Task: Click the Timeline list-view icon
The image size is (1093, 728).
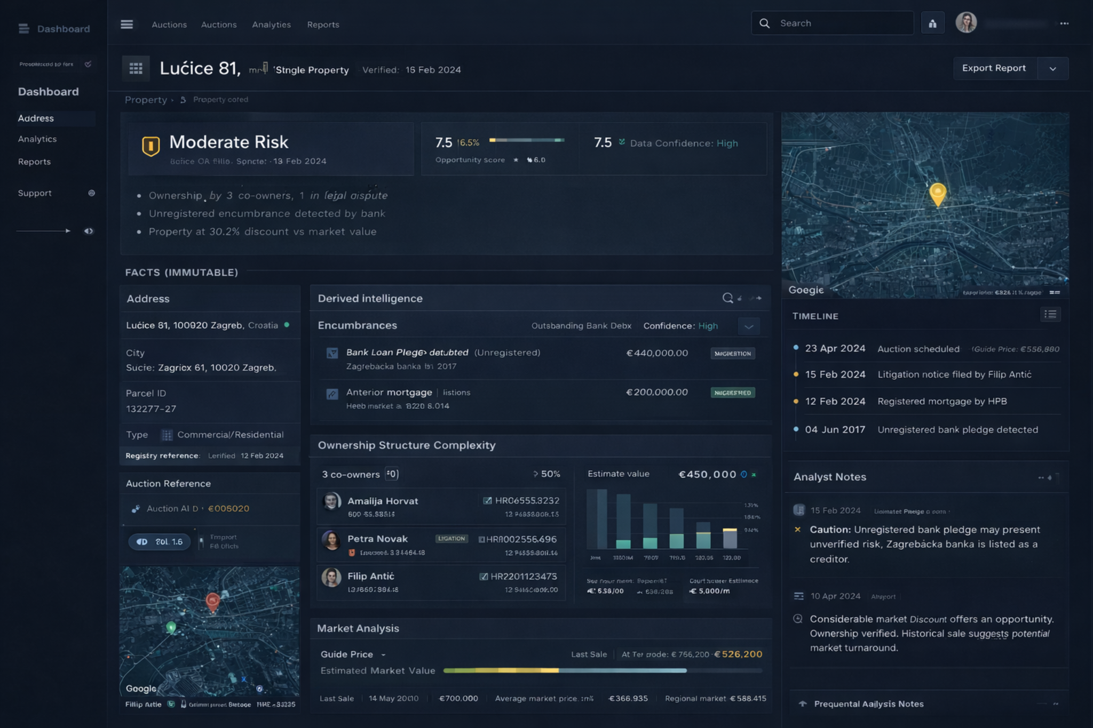Action: 1050,315
